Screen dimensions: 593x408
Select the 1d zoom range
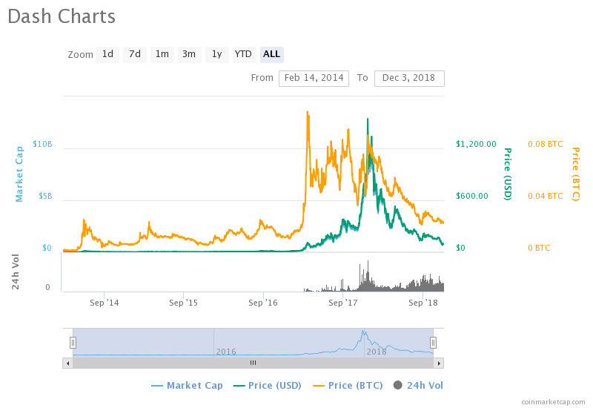click(107, 54)
